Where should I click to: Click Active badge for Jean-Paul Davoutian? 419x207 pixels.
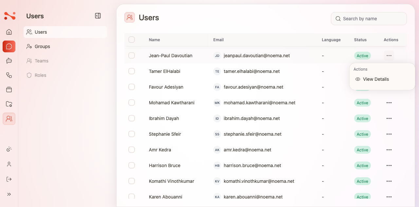[362, 56]
